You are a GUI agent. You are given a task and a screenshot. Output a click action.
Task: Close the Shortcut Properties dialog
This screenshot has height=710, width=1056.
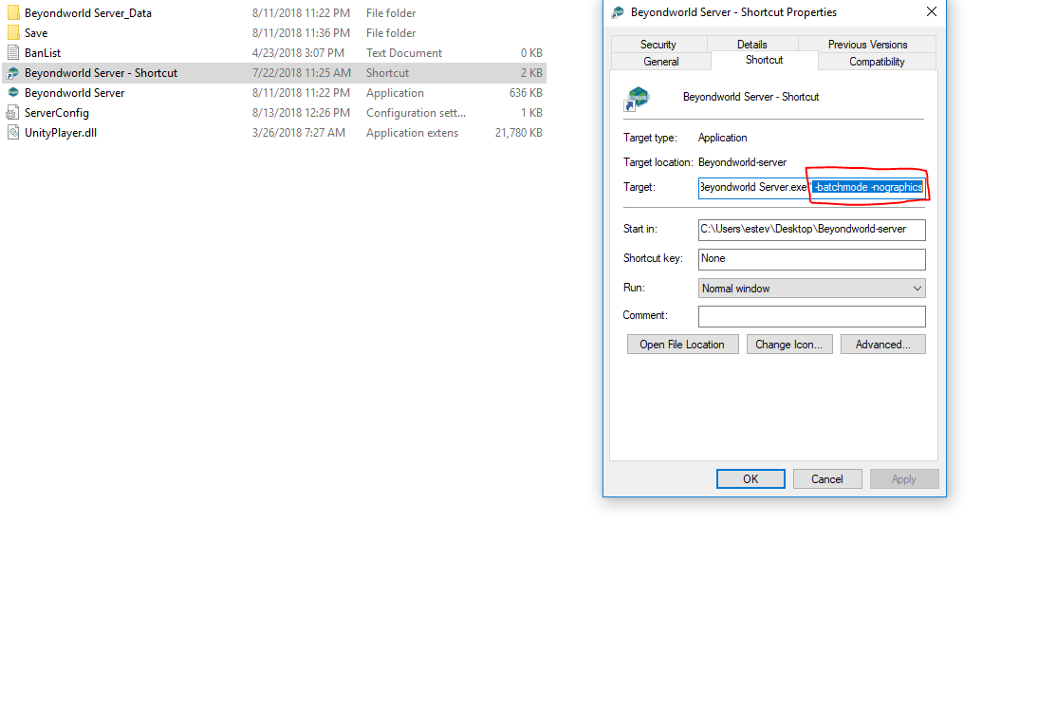pos(932,11)
